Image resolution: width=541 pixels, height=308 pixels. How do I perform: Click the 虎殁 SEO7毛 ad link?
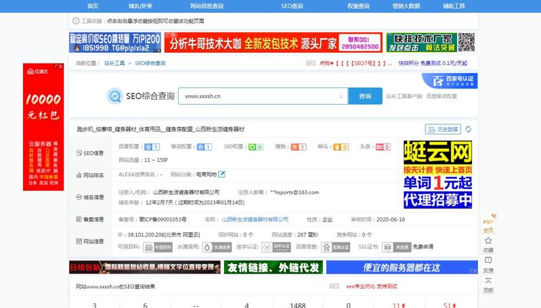point(355,63)
